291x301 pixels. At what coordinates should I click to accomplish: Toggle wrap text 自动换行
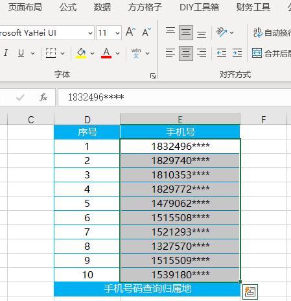click(x=272, y=32)
